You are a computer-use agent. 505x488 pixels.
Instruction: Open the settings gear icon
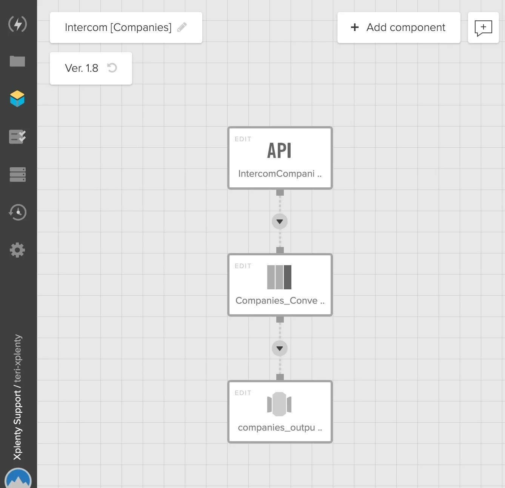tap(17, 250)
